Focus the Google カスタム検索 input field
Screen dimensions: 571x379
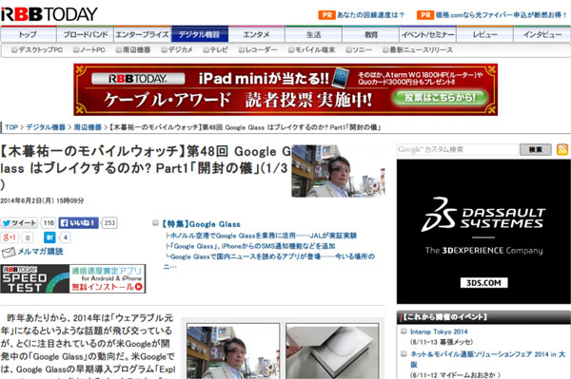[x=457, y=149]
